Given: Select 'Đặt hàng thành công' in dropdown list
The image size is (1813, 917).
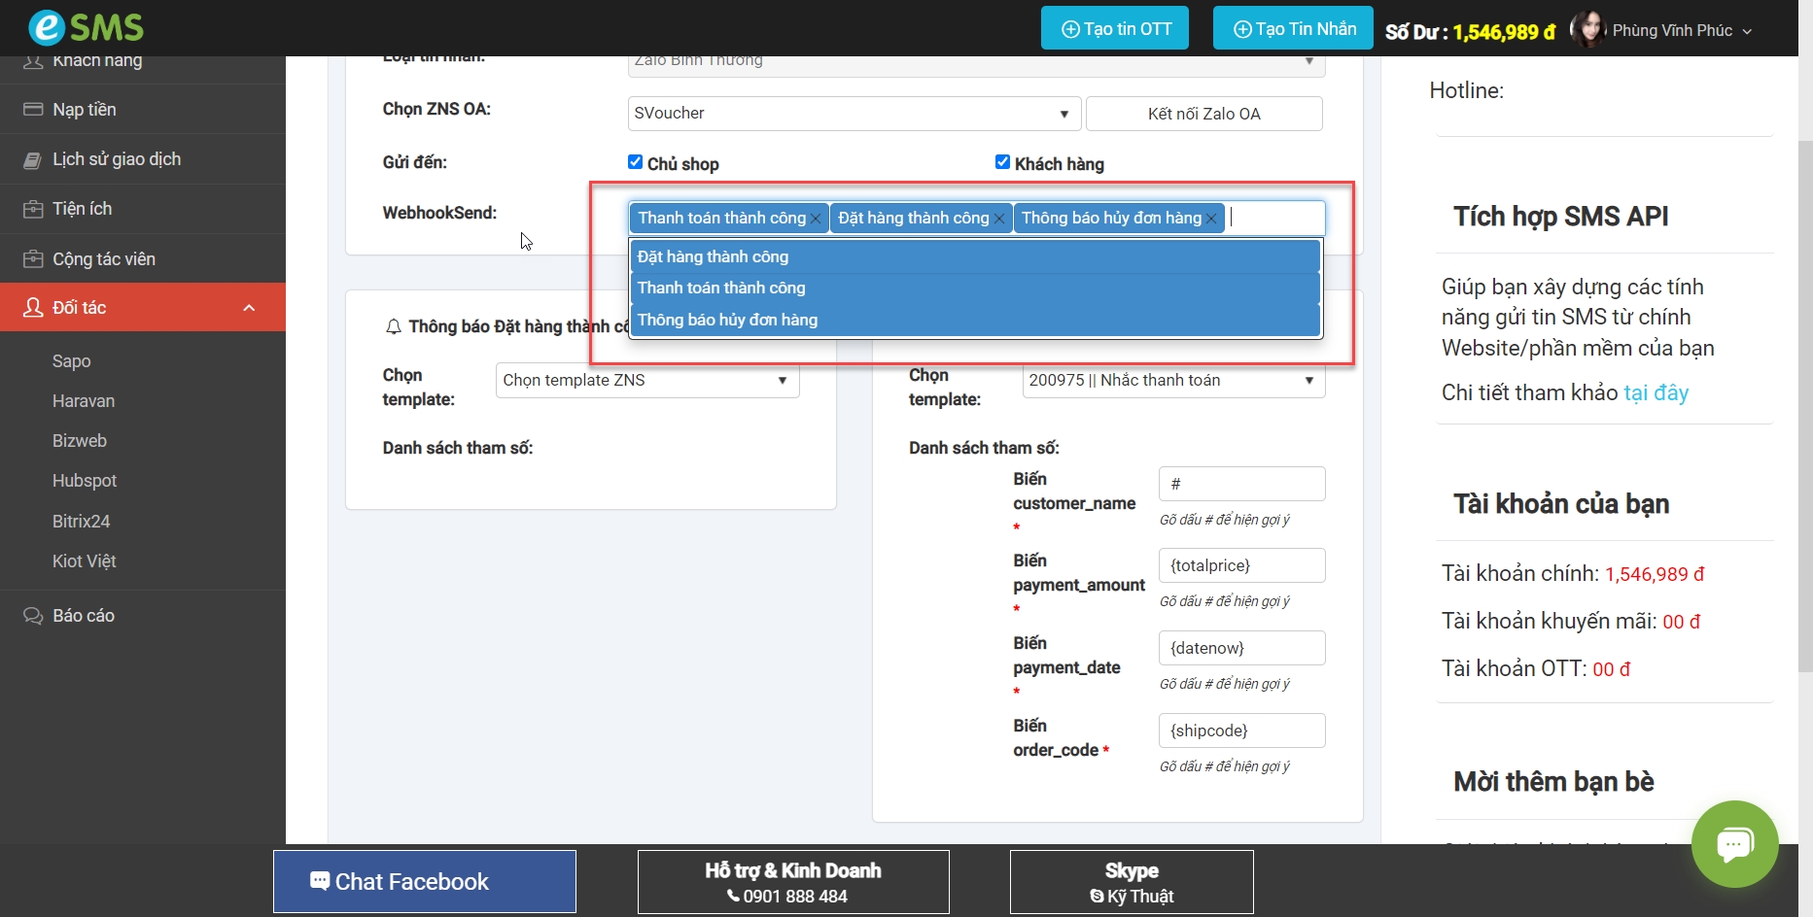Looking at the screenshot, I should coord(713,256).
